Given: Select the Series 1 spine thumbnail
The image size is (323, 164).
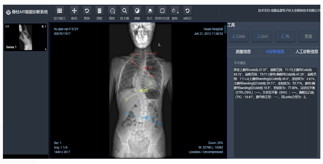Looking at the screenshot, I should [25, 37].
